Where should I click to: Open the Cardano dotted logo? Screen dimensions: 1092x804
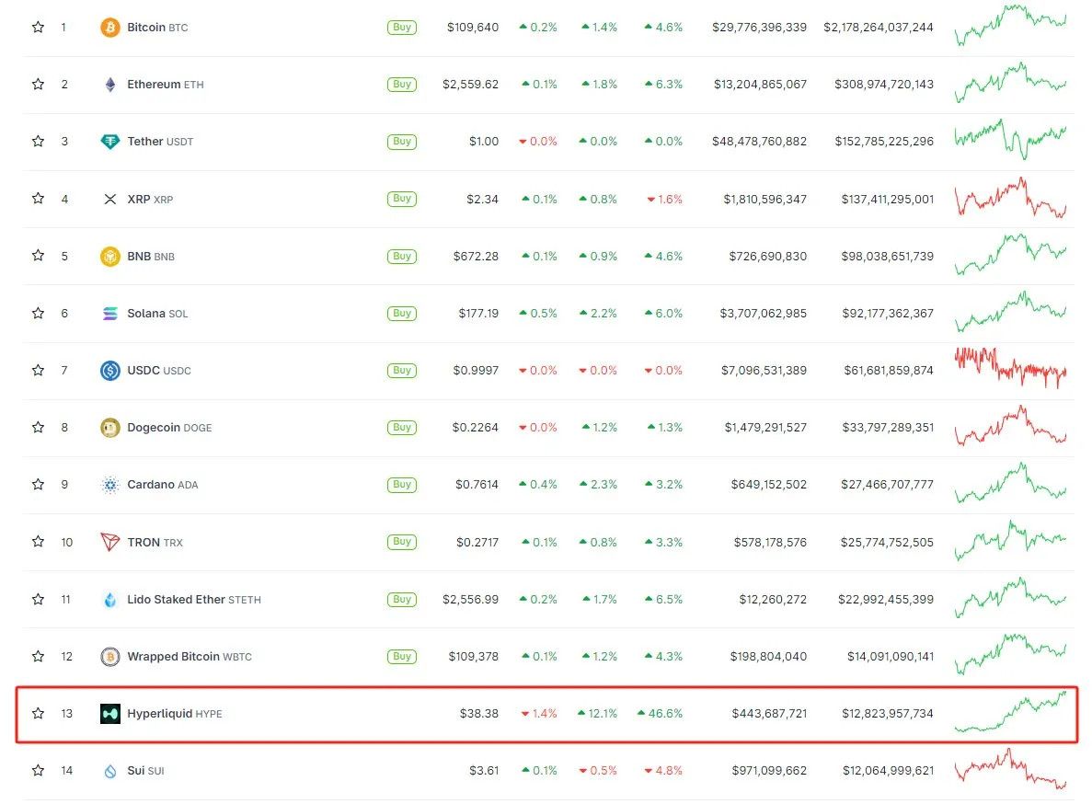click(x=110, y=485)
